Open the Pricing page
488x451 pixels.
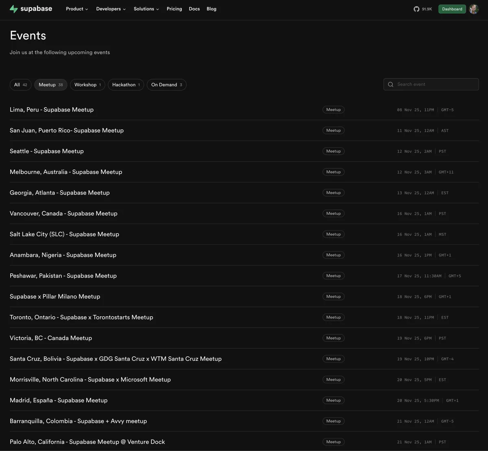click(174, 9)
